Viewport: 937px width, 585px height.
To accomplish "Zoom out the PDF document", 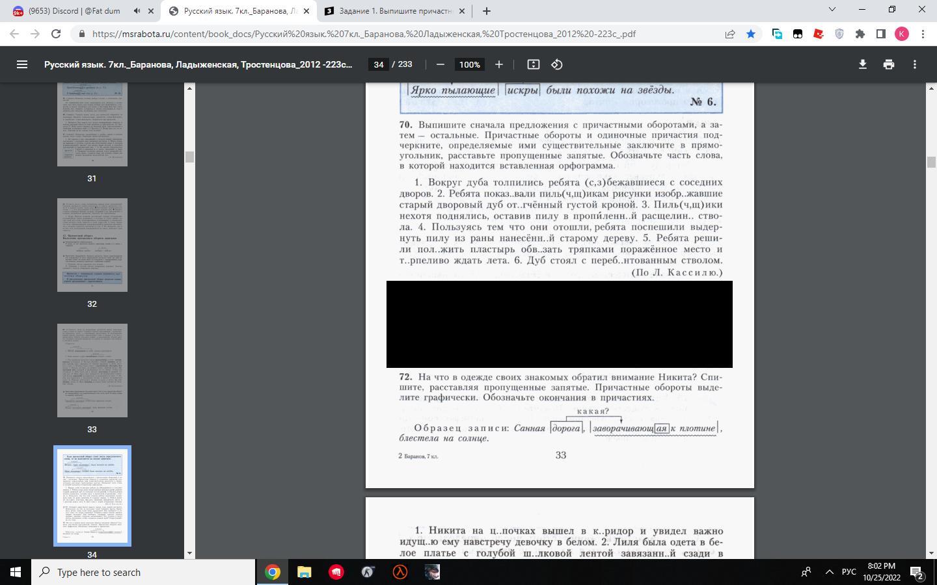I will point(441,64).
